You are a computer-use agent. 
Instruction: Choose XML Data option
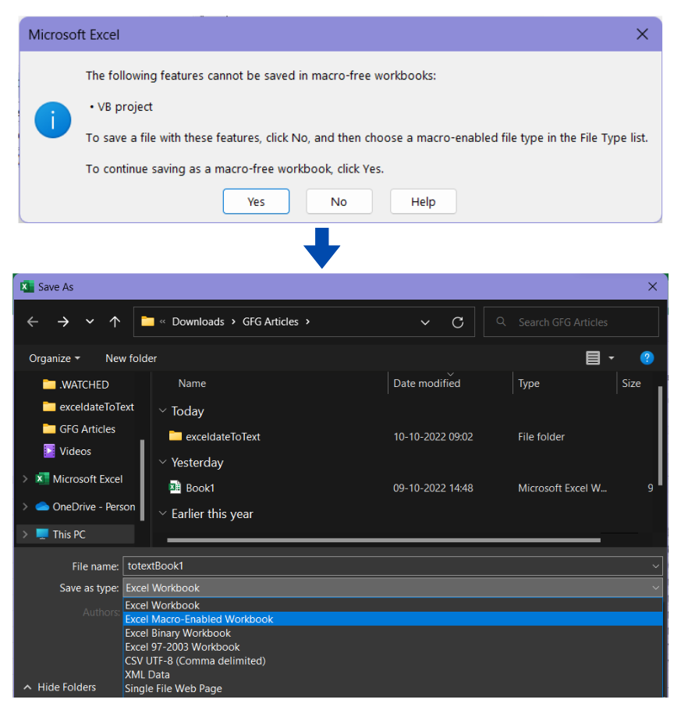coord(392,675)
